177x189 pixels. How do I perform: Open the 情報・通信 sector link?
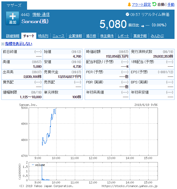tap(41, 15)
